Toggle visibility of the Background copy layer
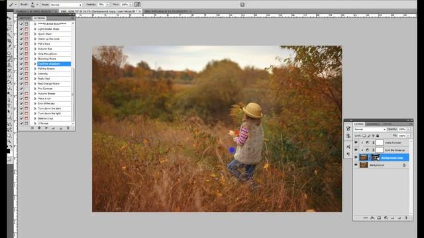 click(x=356, y=157)
